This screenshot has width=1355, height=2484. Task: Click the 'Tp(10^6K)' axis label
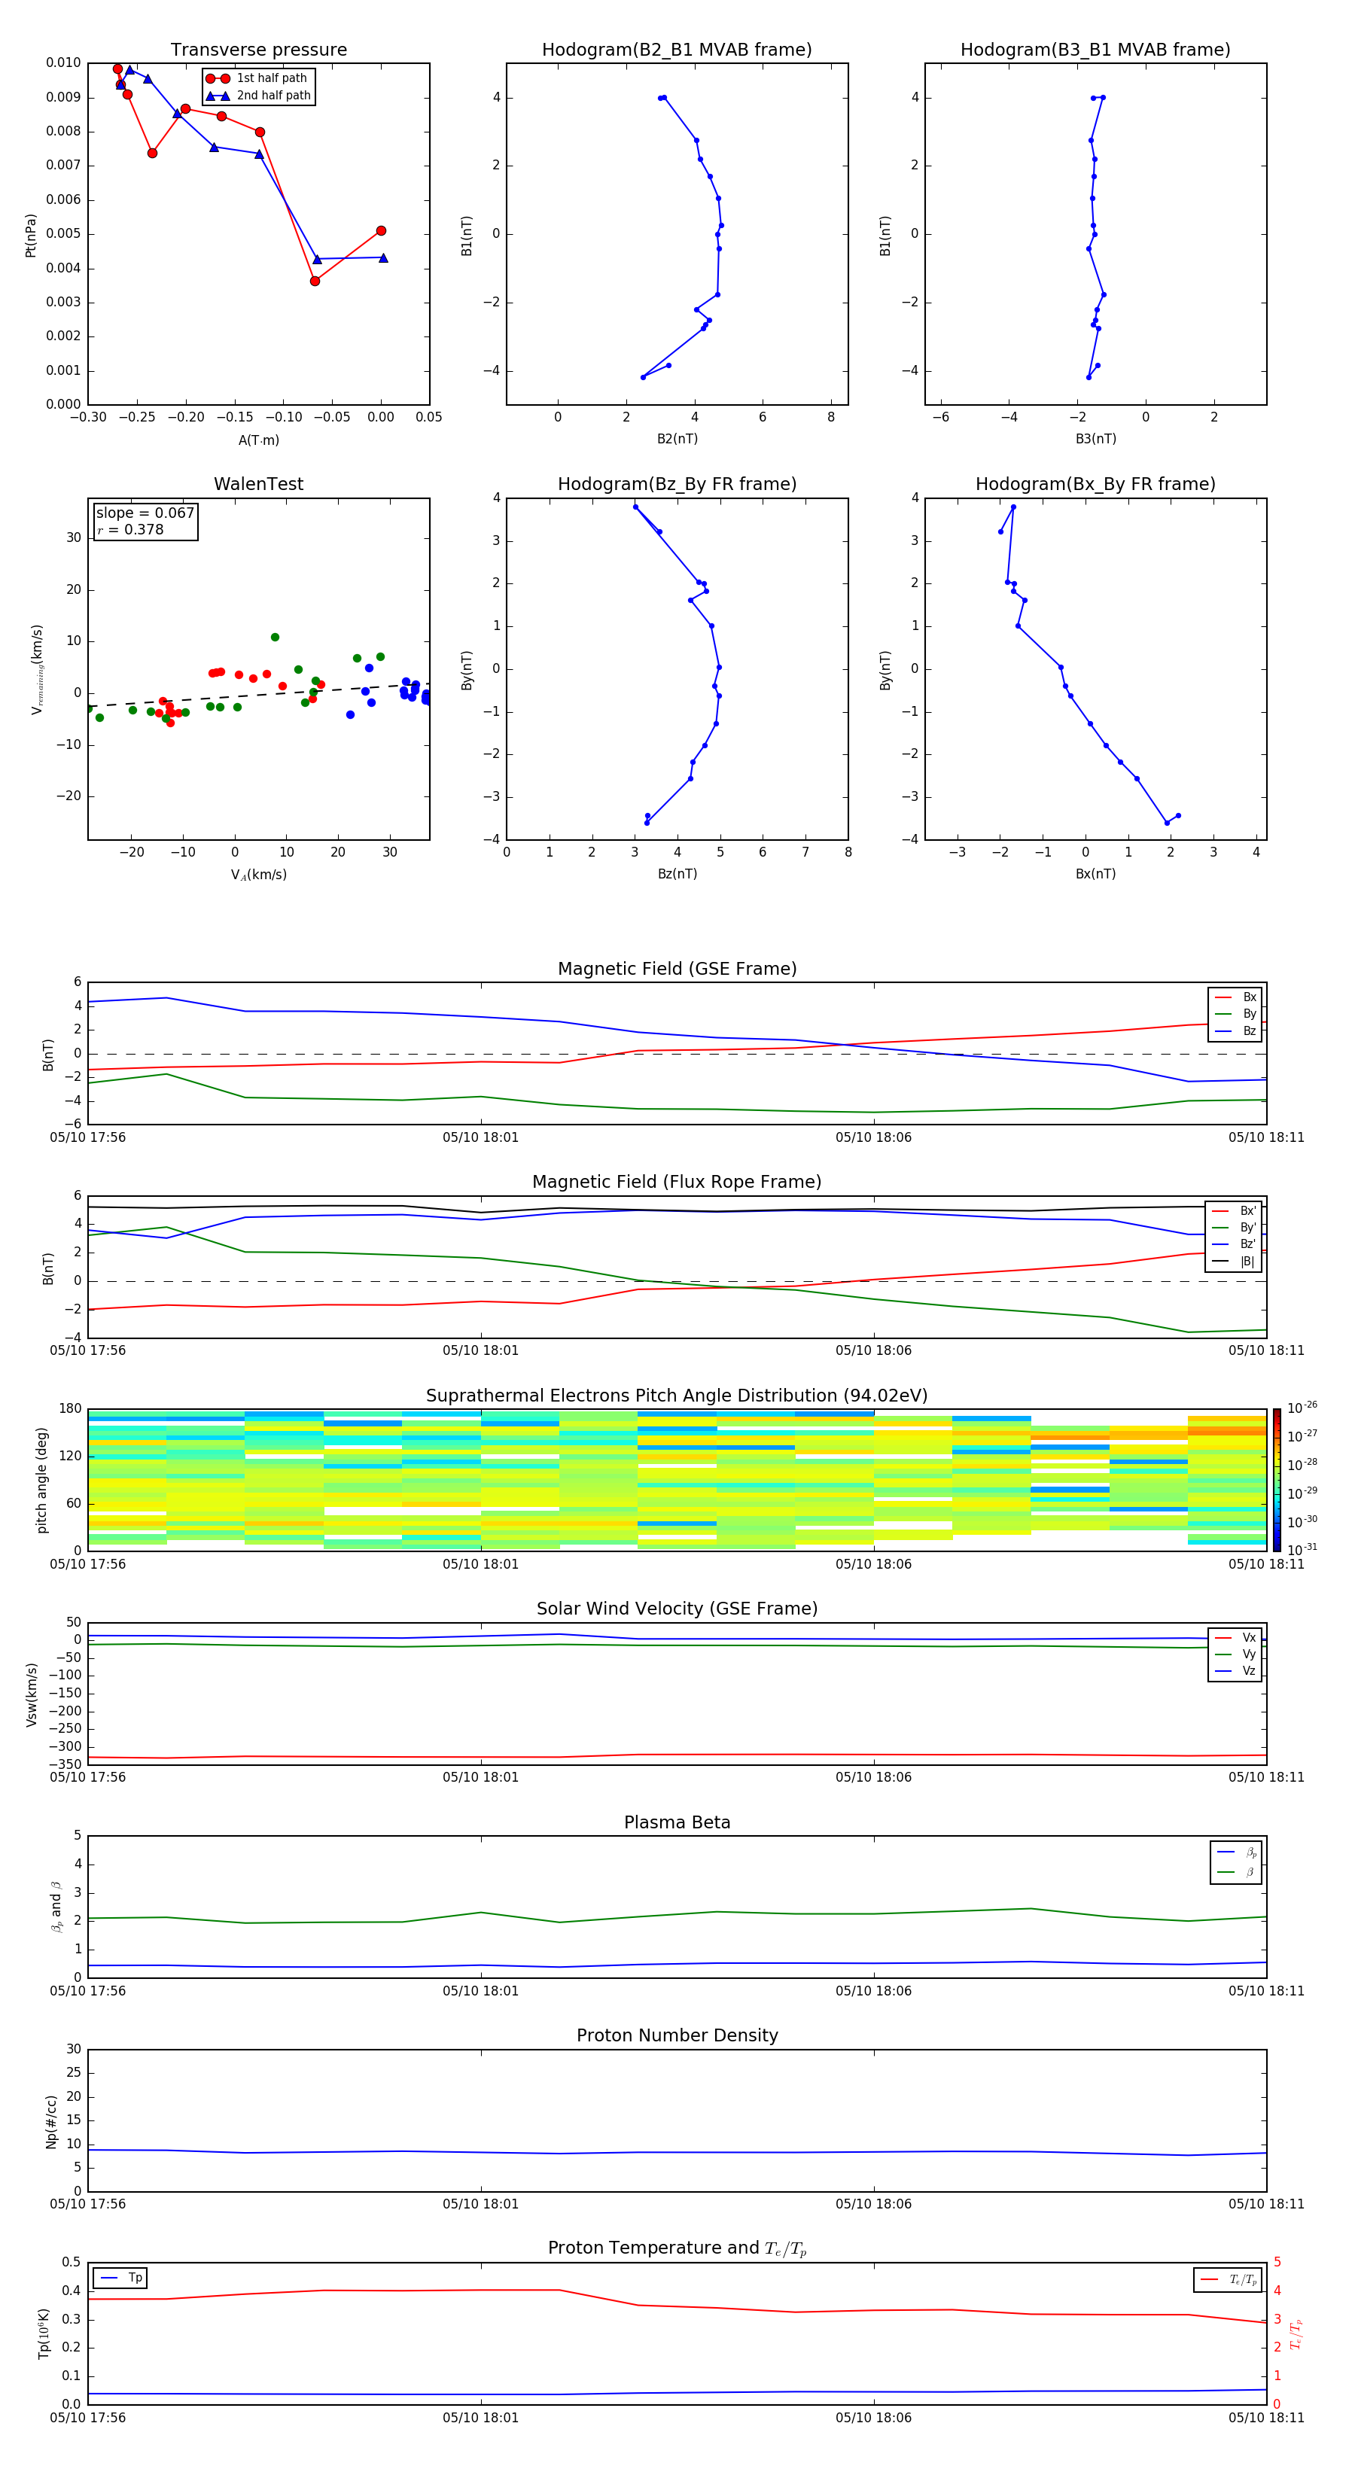click(x=44, y=2333)
